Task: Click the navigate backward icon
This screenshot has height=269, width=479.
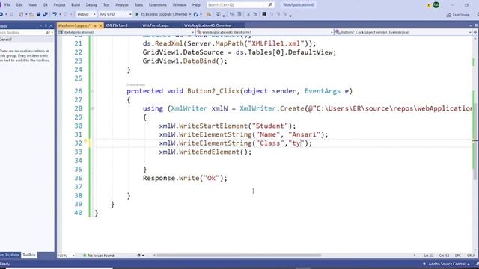Action: click(1, 14)
